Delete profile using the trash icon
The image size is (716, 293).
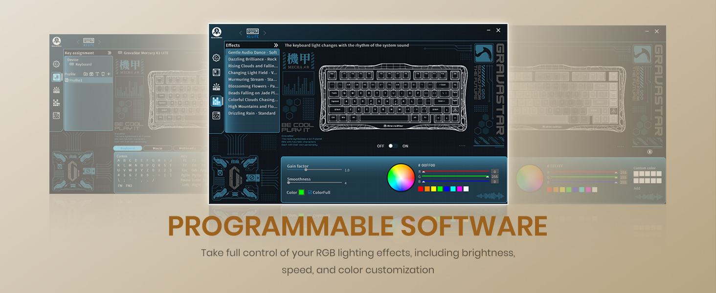[x=103, y=74]
